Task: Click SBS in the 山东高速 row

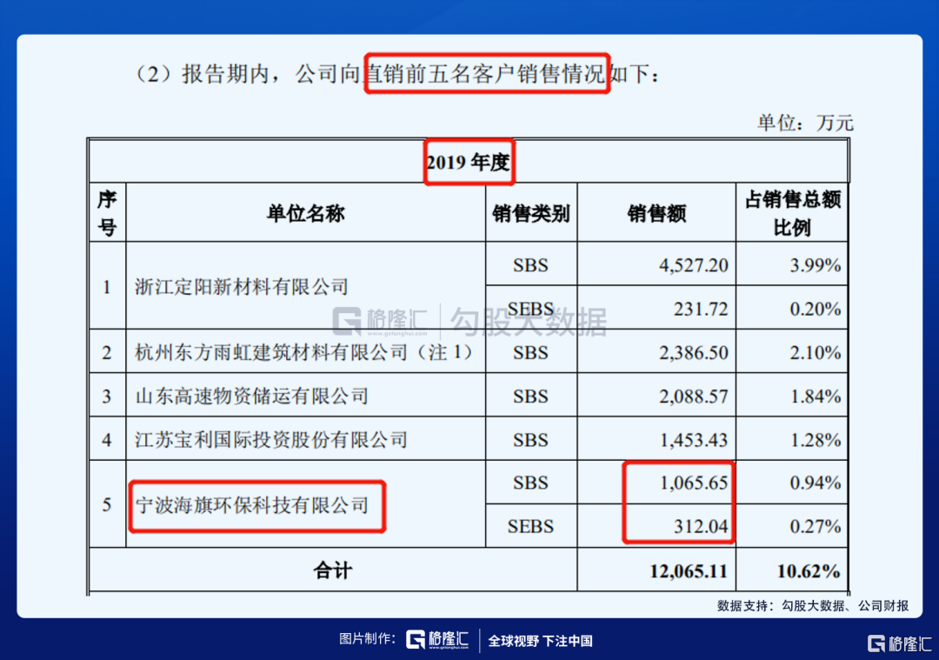Action: [531, 396]
